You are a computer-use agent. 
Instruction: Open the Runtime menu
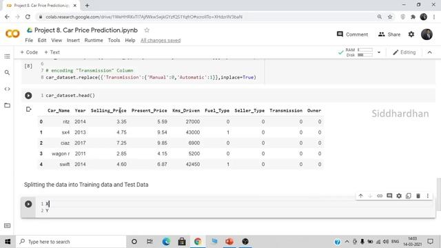(94, 40)
